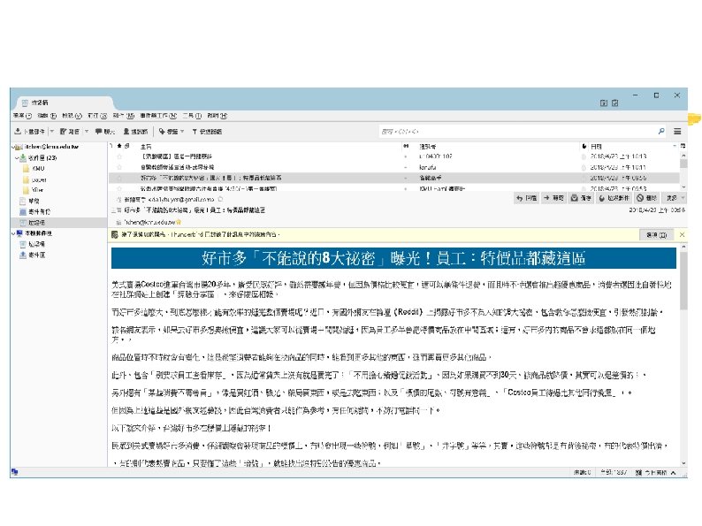Click the message body vertical scrollbar
The width and height of the screenshot is (702, 526).
point(683,280)
